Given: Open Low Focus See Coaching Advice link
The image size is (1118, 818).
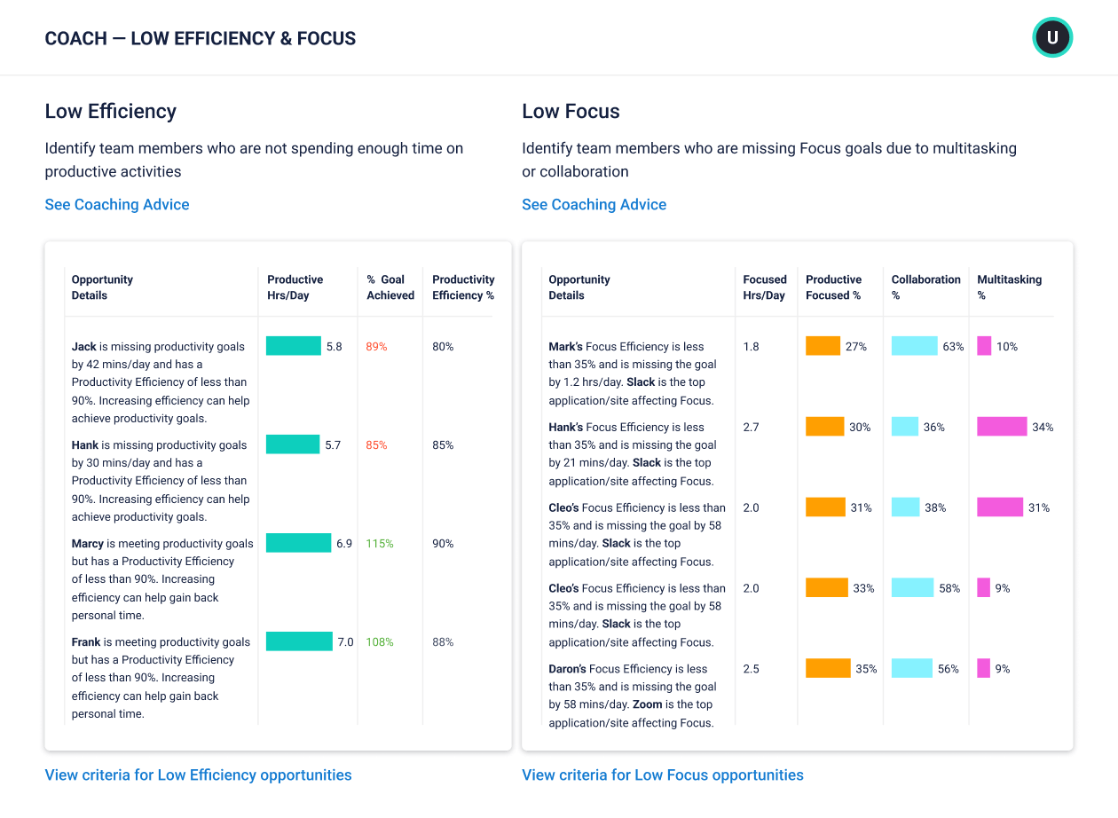Looking at the screenshot, I should [594, 205].
